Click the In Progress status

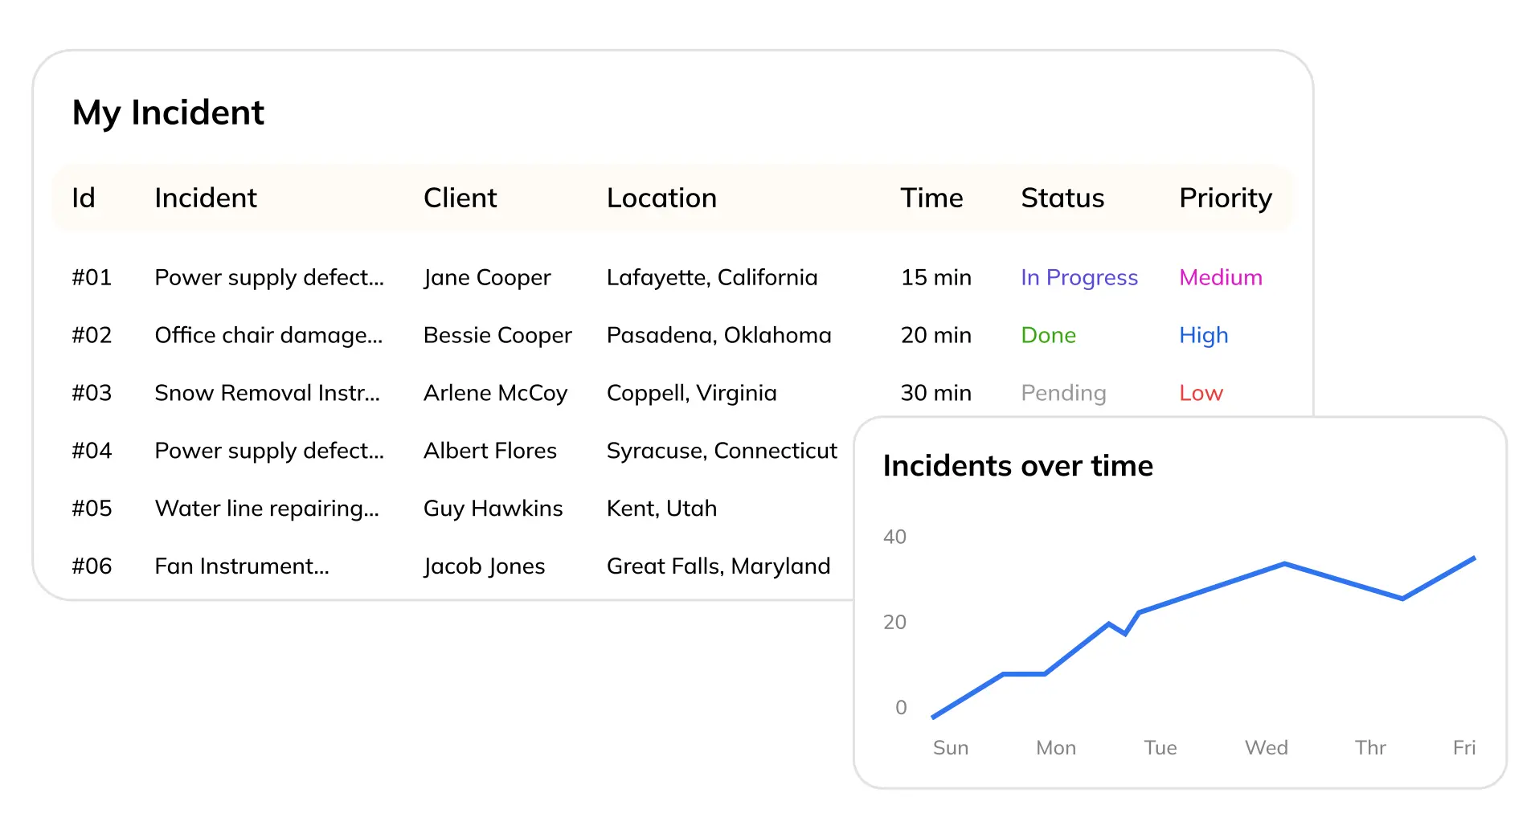[x=1079, y=278]
